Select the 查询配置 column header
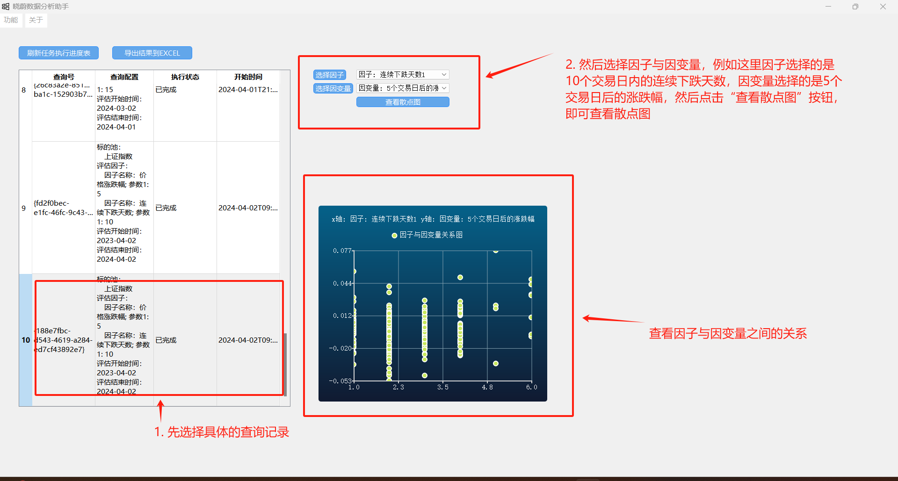 click(124, 77)
